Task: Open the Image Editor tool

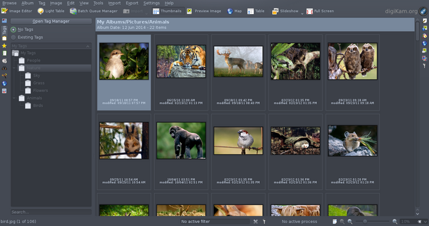Action: click(x=17, y=11)
